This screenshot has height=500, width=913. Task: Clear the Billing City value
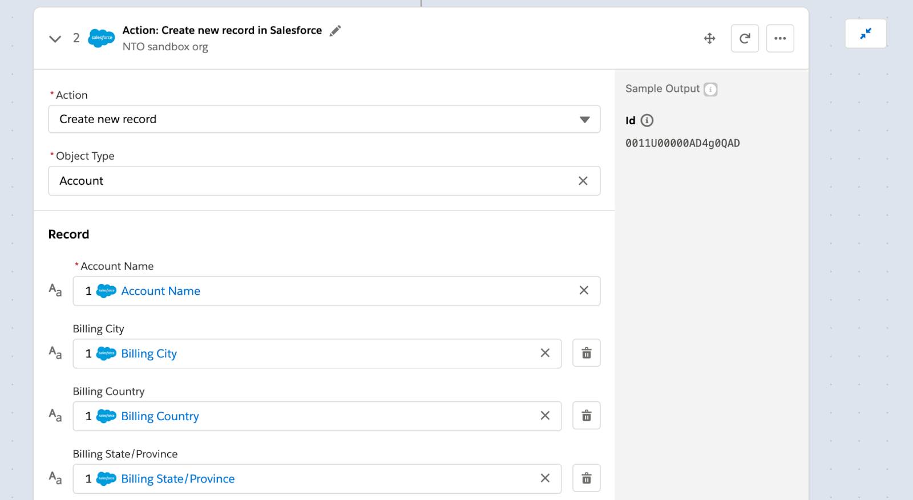545,353
